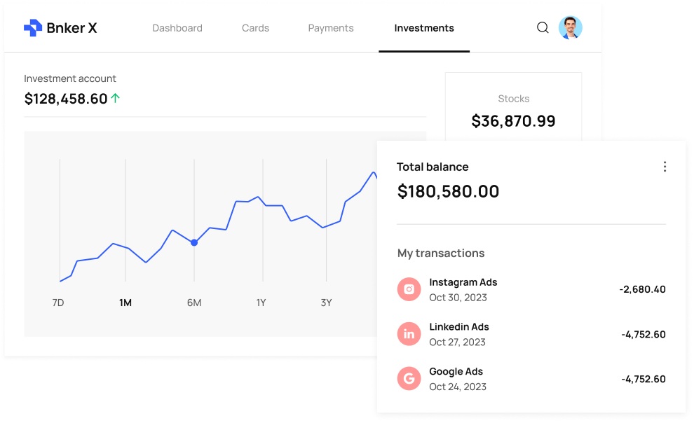The width and height of the screenshot is (694, 423).
Task: Switch chart to the 1Y range
Action: 261,303
